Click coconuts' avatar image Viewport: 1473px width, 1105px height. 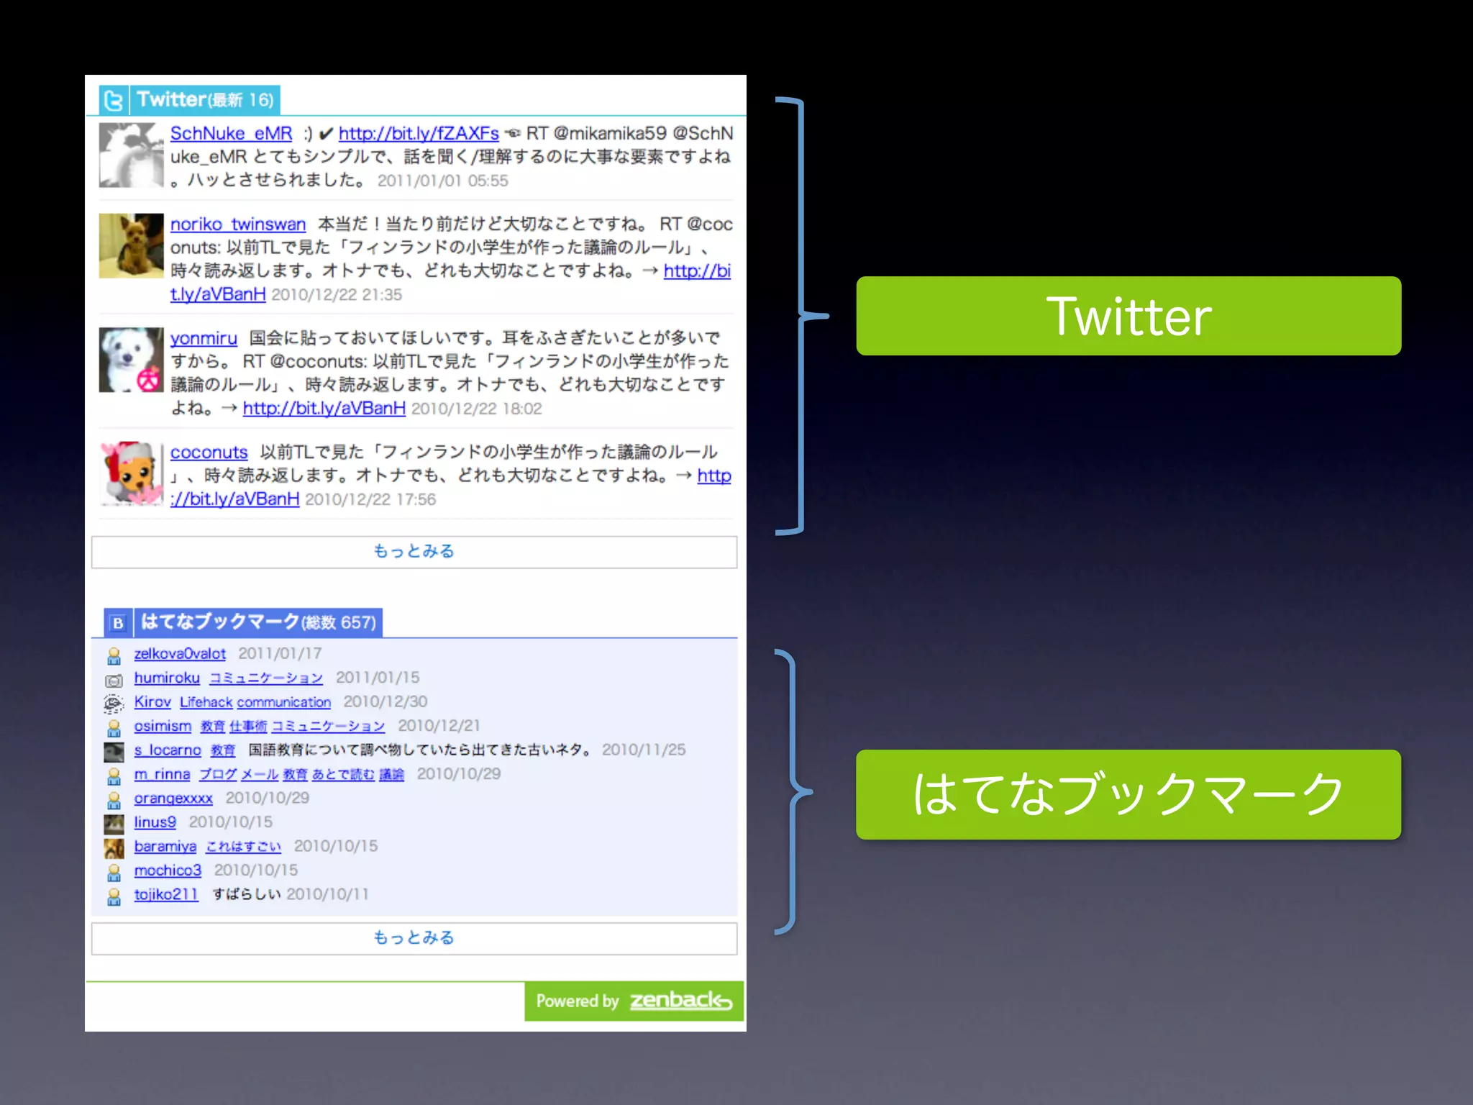click(x=131, y=473)
